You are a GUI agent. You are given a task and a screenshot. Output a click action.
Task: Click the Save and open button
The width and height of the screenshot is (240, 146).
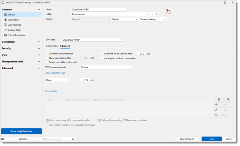point(187,139)
